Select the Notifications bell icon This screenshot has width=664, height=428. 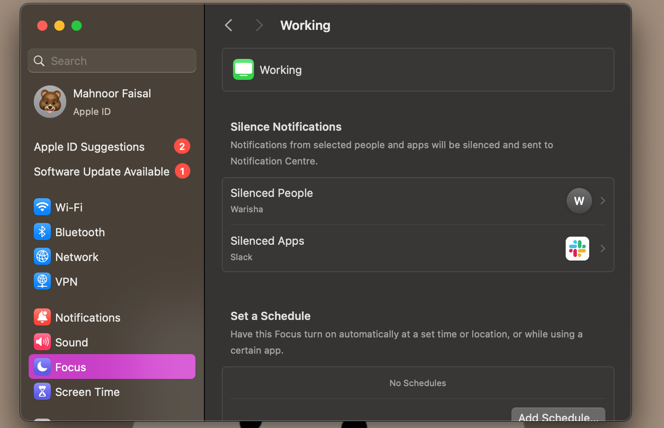pos(42,317)
